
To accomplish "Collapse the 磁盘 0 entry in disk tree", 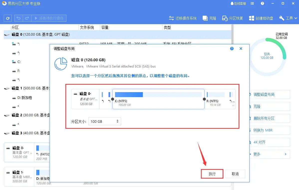I will [7, 35].
